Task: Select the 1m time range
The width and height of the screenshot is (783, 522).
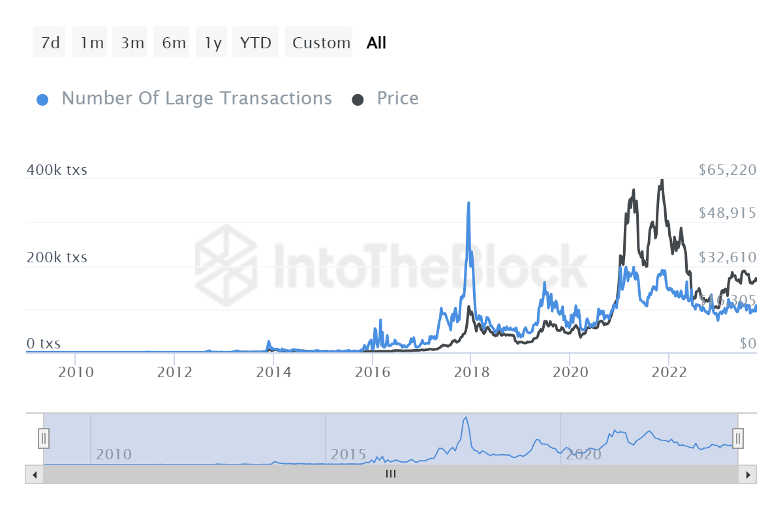Action: [x=91, y=43]
